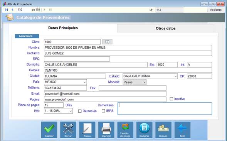This screenshot has width=227, height=141.
Task: Click the Plazo de pagos field
Action: pyautogui.click(x=54, y=105)
